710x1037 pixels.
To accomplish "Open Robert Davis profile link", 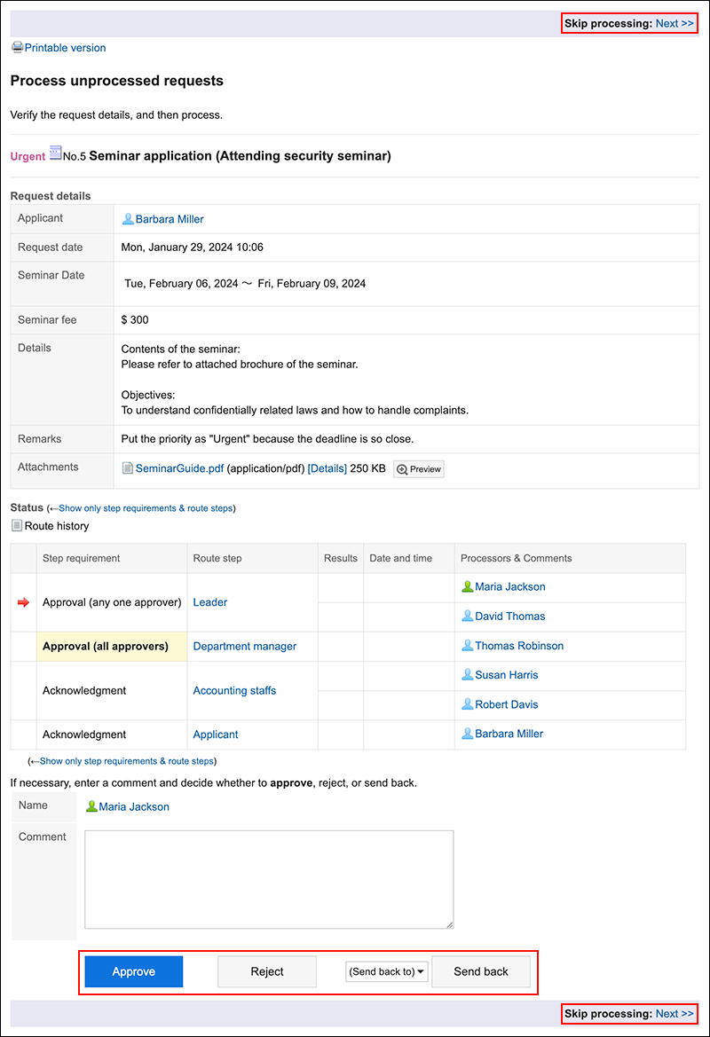I will tap(506, 704).
